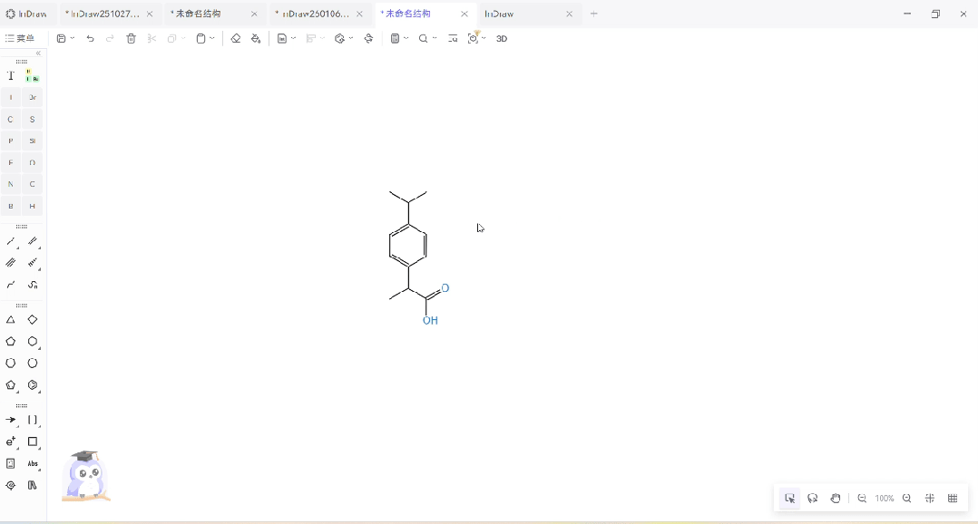Screen dimensions: 978x524
Task: Toggle the canvas grid display
Action: [x=953, y=499]
